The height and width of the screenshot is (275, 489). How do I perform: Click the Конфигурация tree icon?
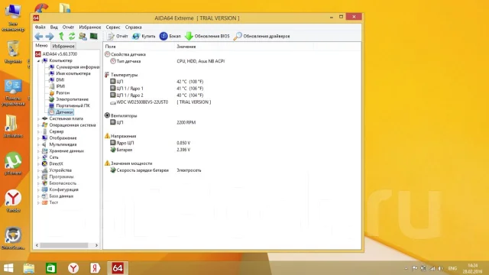[x=44, y=189]
